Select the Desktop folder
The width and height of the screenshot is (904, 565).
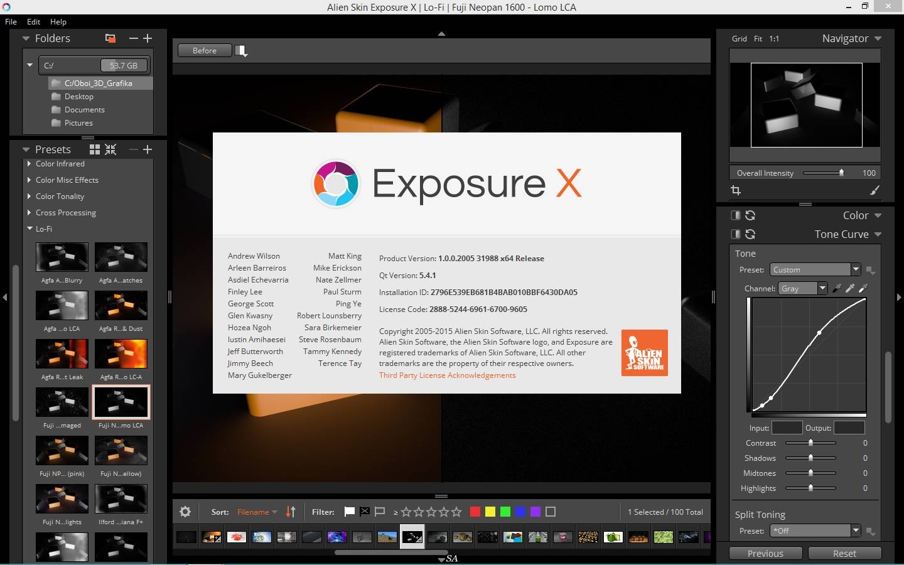coord(78,97)
